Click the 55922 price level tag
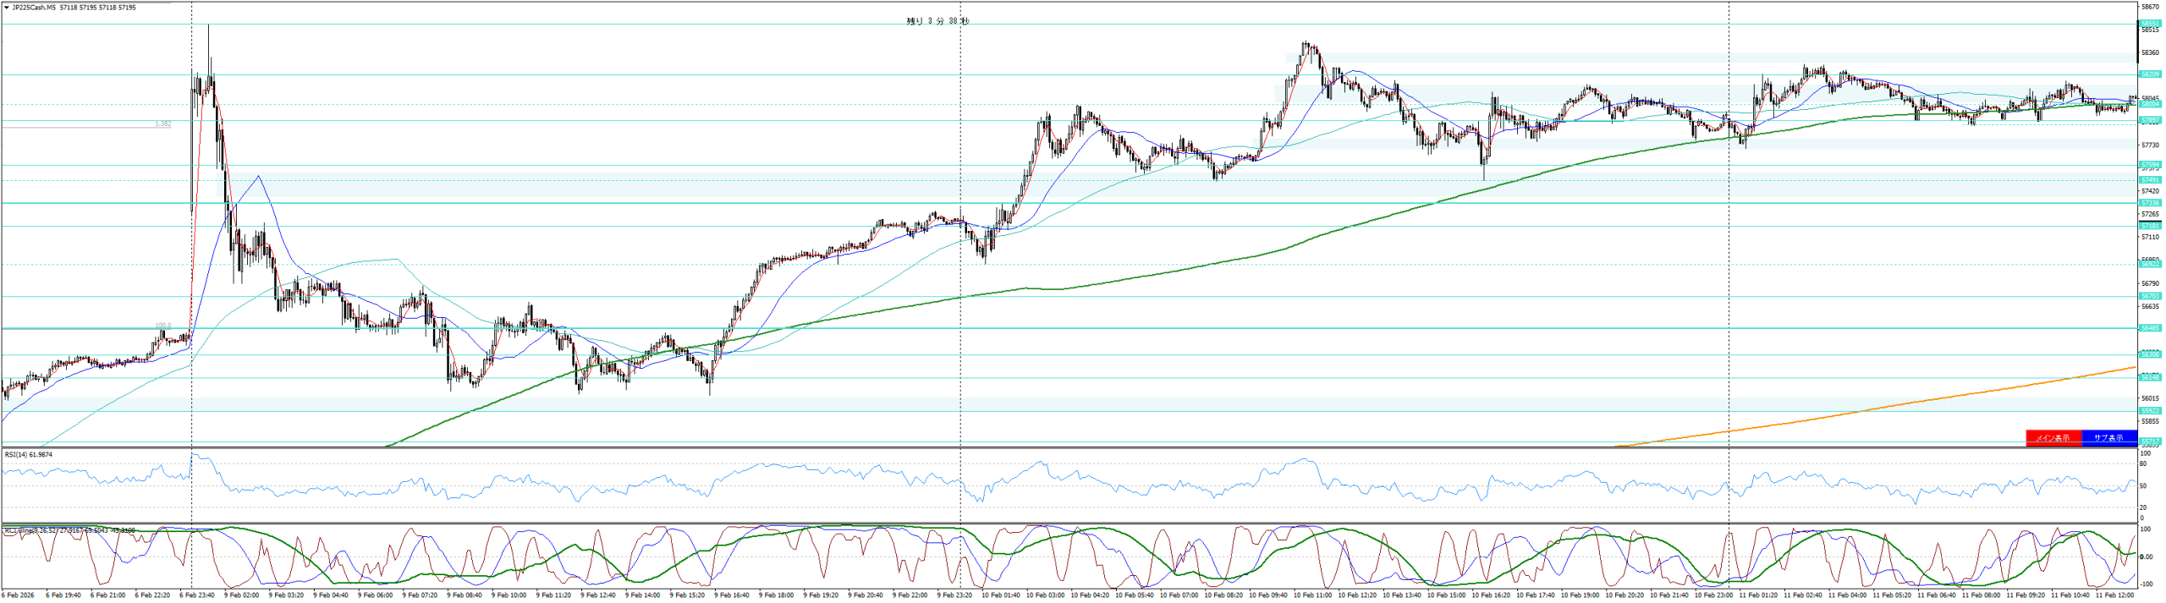Image resolution: width=2166 pixels, height=603 pixels. click(x=2149, y=411)
